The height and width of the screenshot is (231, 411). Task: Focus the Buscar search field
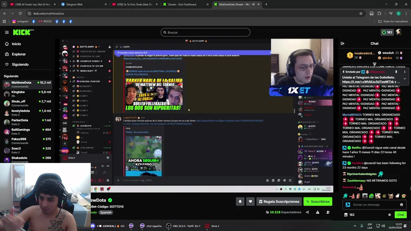(205, 32)
